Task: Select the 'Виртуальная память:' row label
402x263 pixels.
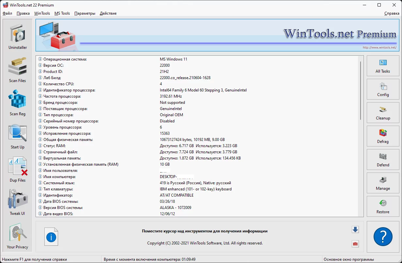Action: click(x=62, y=158)
